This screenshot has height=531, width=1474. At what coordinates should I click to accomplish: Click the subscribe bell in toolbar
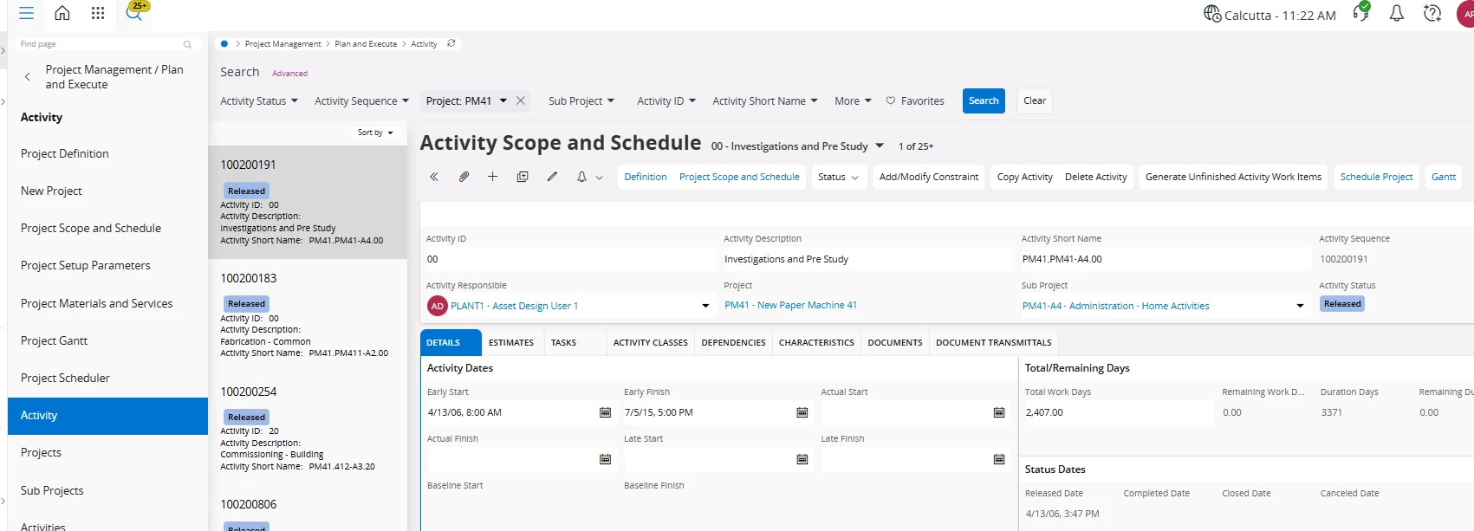581,177
